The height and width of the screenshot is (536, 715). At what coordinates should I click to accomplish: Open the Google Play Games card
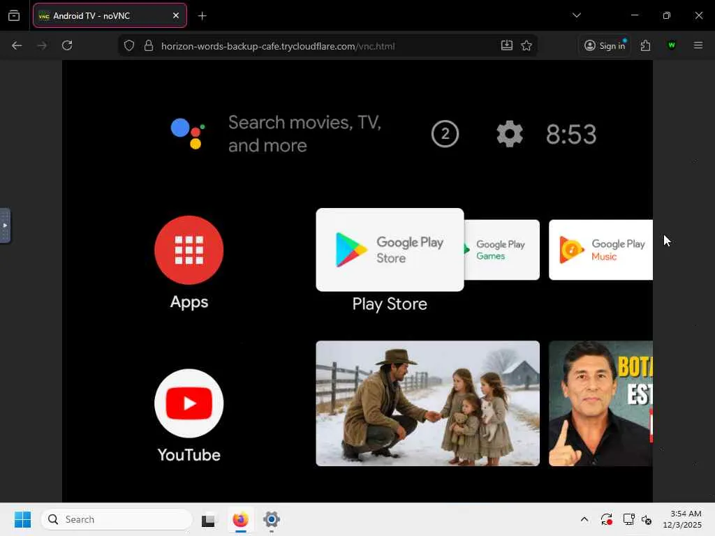[501, 250]
